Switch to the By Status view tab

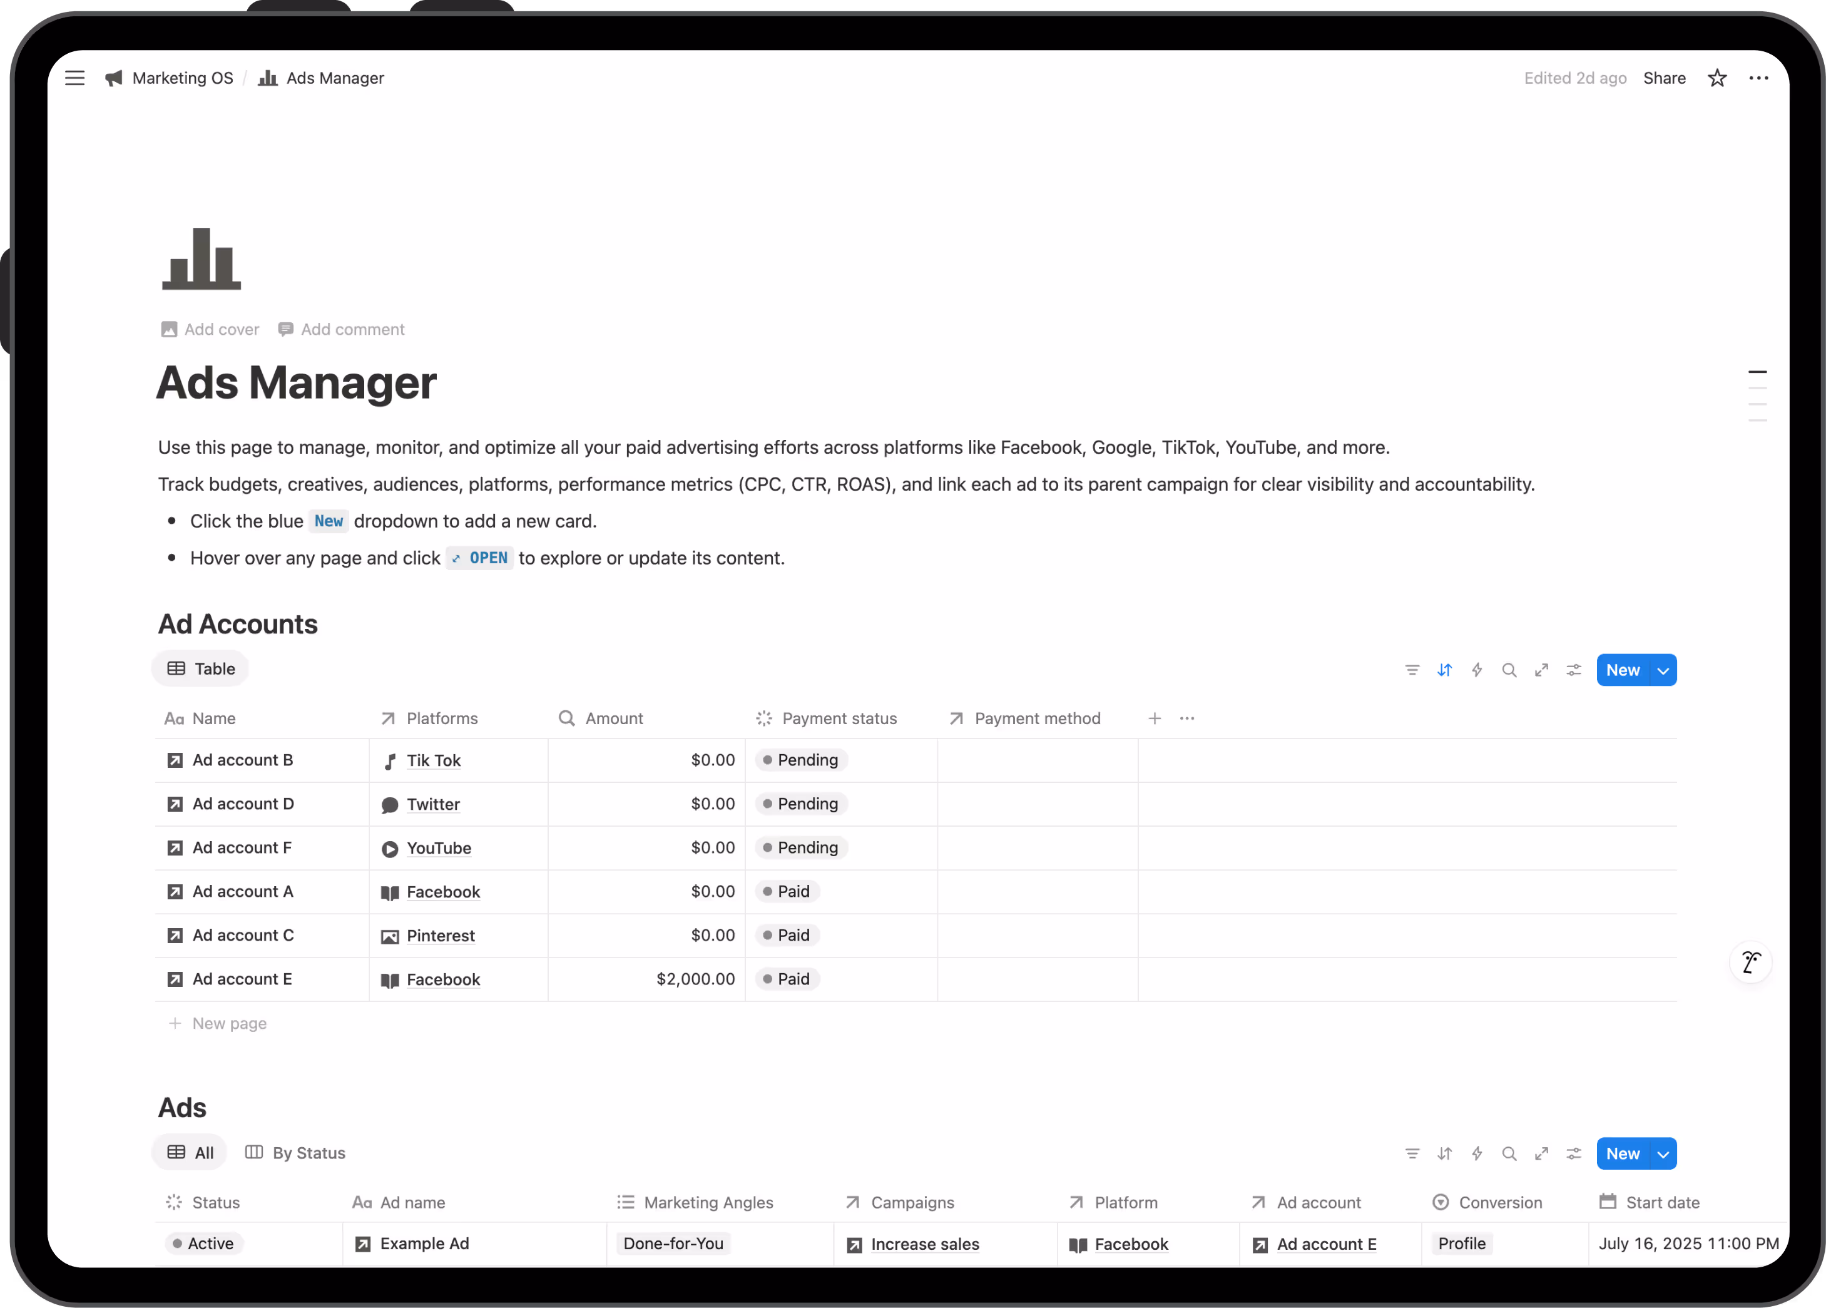295,1153
